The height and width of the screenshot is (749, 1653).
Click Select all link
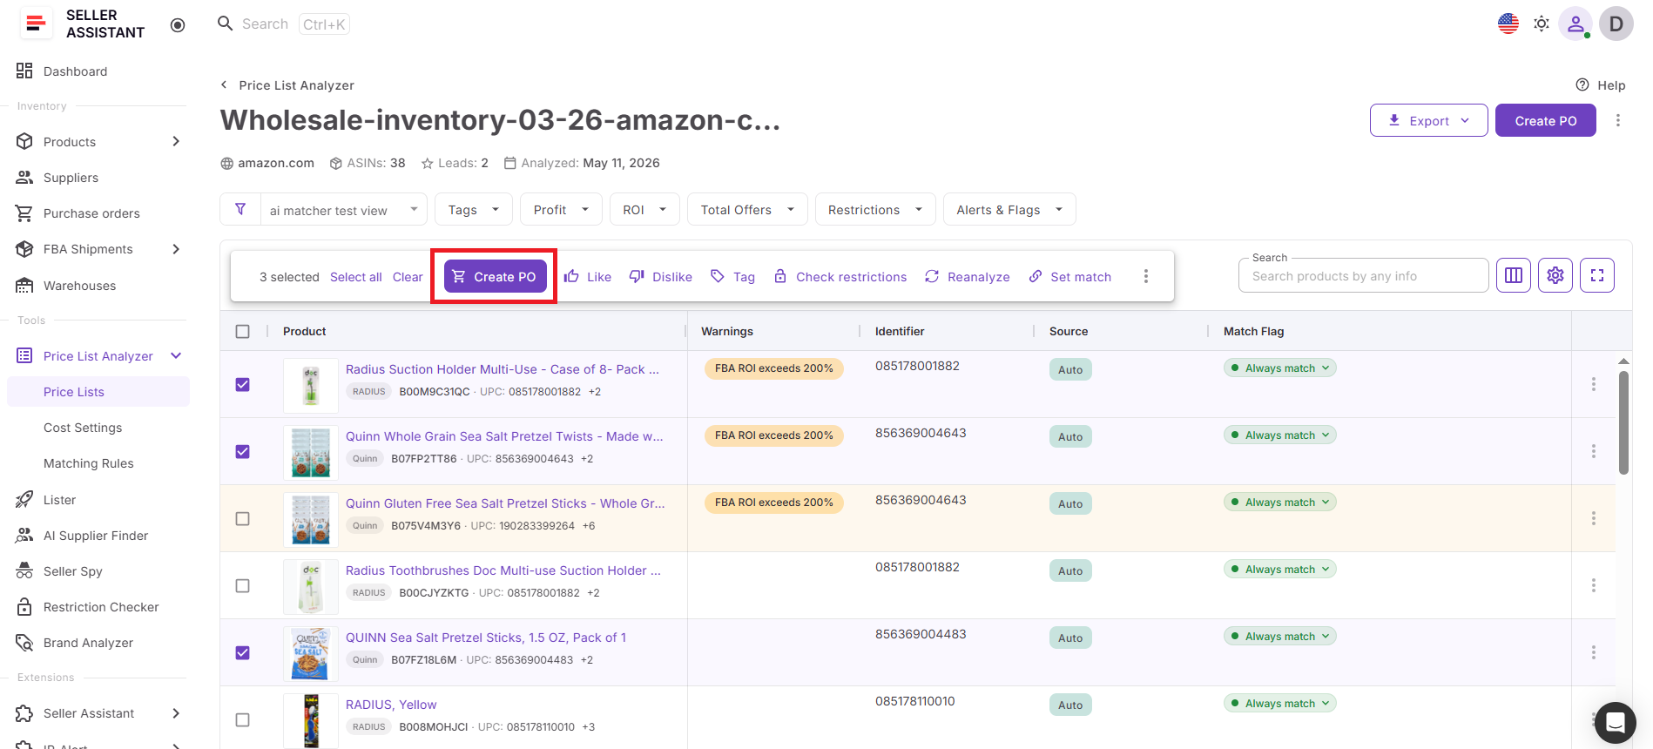coord(356,277)
